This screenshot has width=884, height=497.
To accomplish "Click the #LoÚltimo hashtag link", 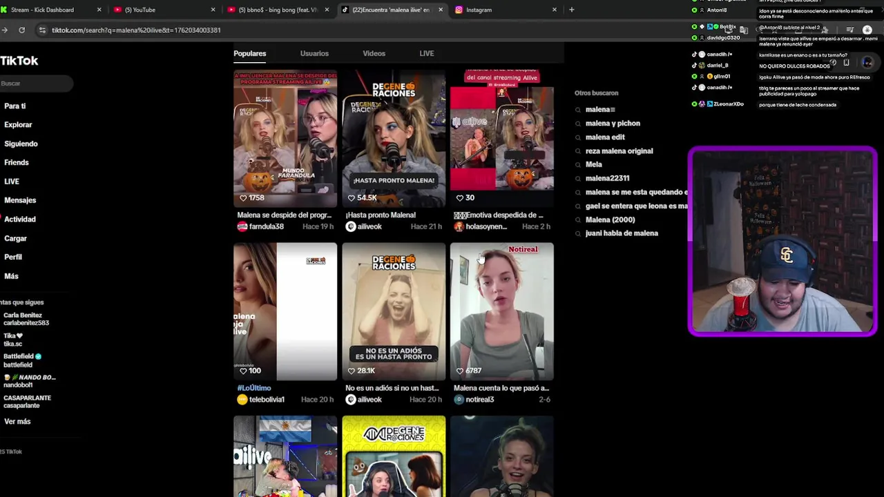I will click(254, 389).
